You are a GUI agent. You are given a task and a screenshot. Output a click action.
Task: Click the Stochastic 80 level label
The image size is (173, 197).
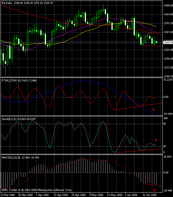click(x=164, y=124)
